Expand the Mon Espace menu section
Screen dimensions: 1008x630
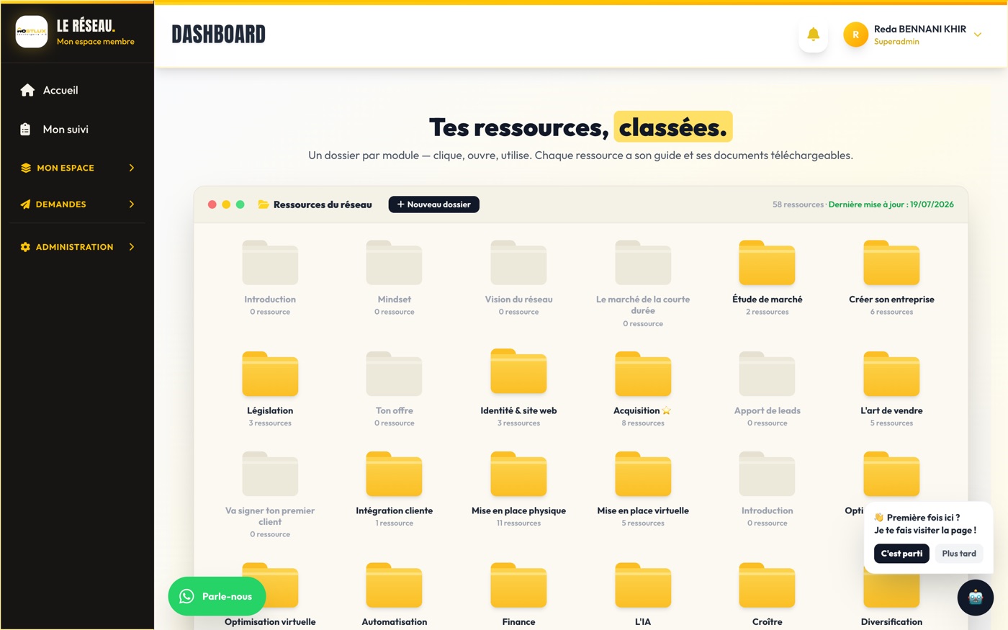pos(77,168)
